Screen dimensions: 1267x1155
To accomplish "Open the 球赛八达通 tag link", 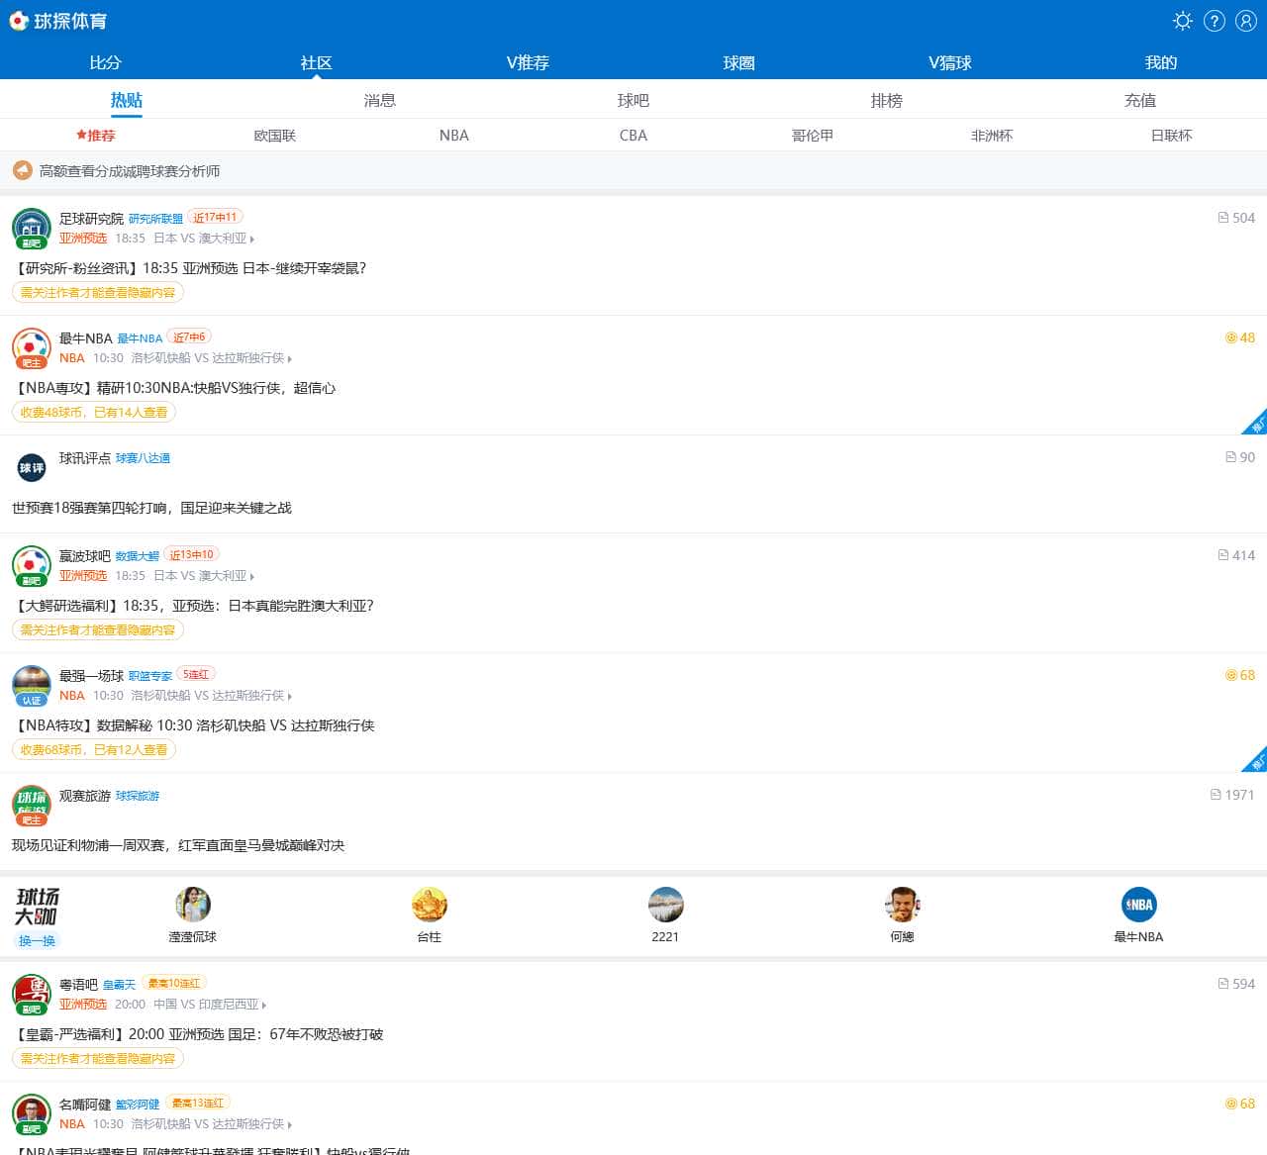I will click(143, 458).
